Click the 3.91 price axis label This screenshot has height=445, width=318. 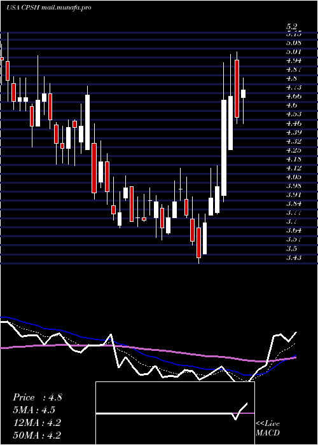[294, 195]
